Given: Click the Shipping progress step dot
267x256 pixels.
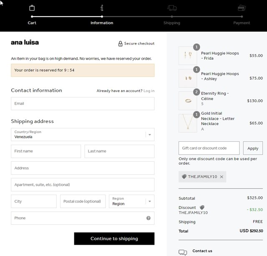Looking at the screenshot, I should [172, 17].
